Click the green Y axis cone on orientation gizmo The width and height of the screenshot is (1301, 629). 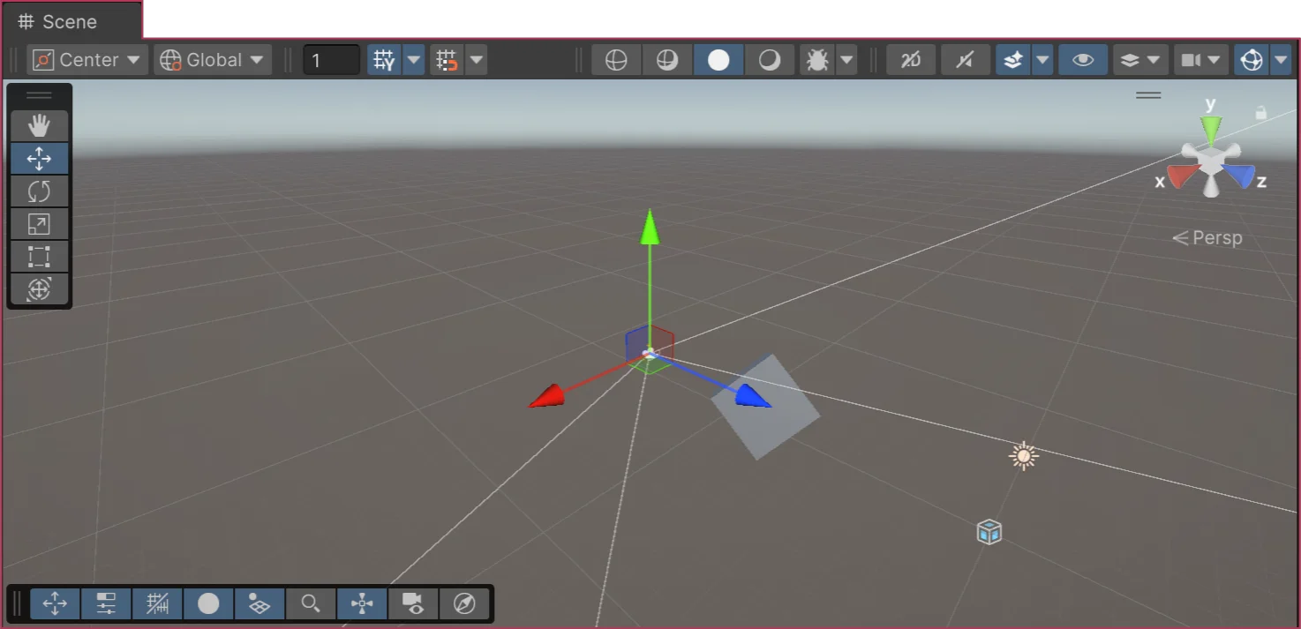click(1211, 126)
